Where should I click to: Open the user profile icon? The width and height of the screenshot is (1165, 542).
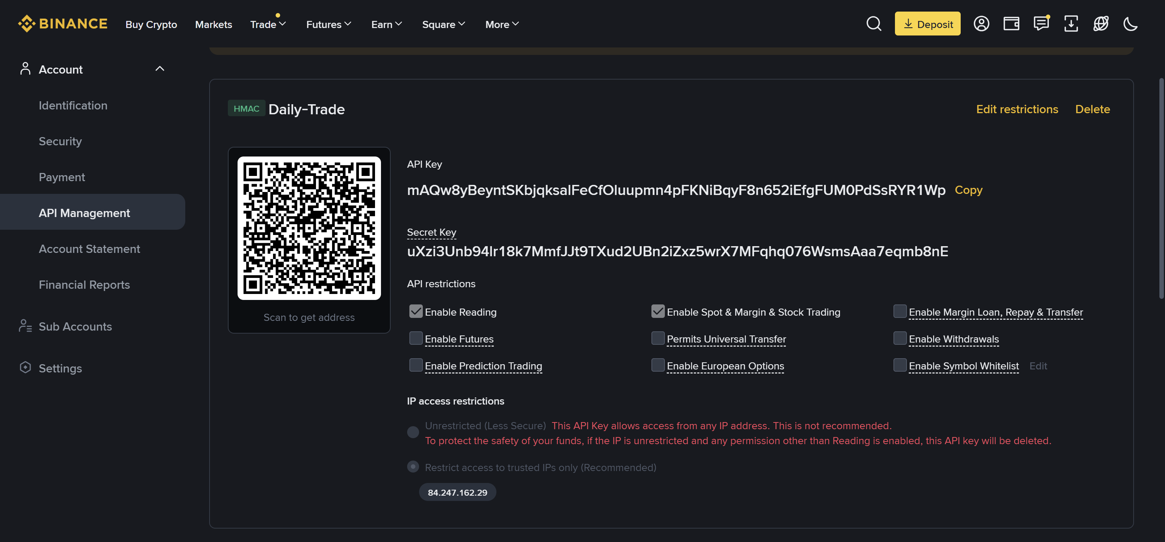point(981,24)
